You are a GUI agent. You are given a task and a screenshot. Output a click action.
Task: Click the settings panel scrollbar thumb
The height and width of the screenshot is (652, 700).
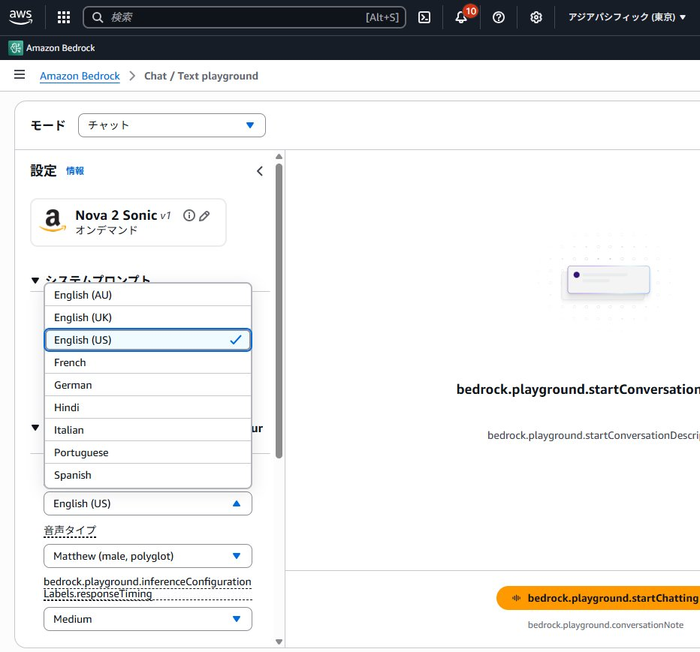point(279,311)
